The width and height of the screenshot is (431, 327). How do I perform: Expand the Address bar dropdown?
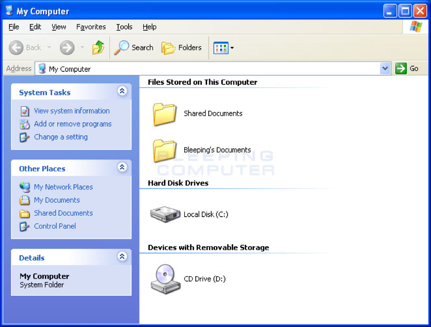[x=385, y=69]
